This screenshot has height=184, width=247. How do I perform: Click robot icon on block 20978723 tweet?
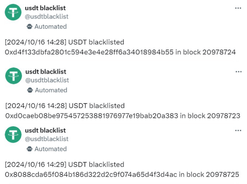click(x=30, y=90)
